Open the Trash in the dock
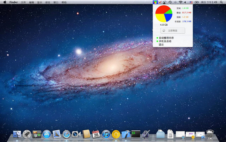This screenshot has width=226, height=142. click(x=210, y=134)
